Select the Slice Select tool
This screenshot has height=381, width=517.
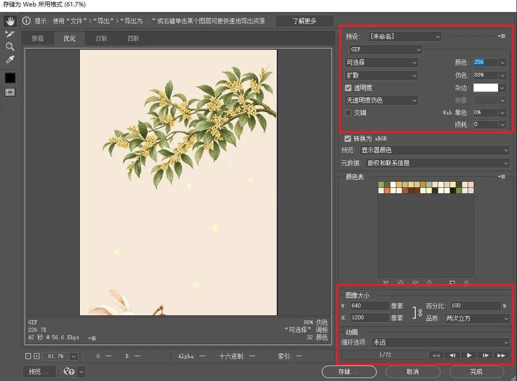click(10, 34)
